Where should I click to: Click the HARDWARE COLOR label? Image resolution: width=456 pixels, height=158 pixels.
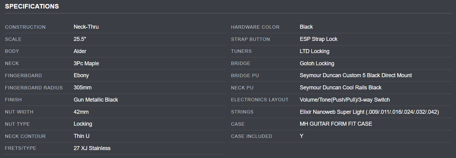[x=255, y=27]
